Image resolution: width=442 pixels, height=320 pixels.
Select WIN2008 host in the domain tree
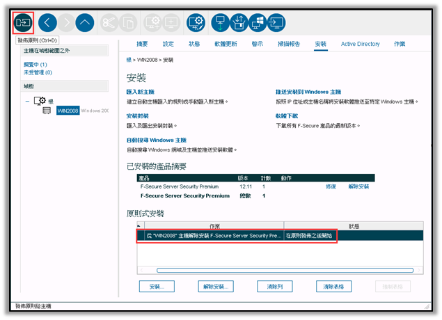[68, 111]
